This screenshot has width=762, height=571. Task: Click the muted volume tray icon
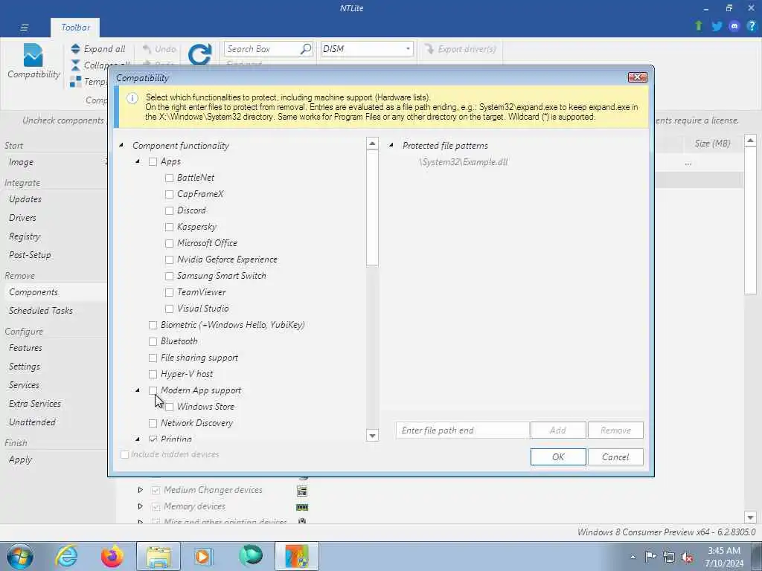(x=687, y=556)
